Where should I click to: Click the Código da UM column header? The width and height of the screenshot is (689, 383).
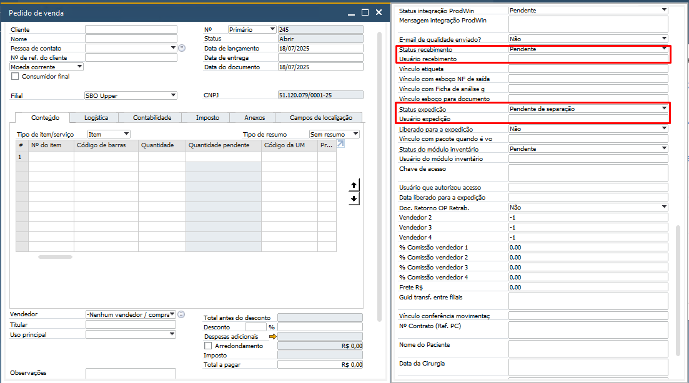click(289, 145)
